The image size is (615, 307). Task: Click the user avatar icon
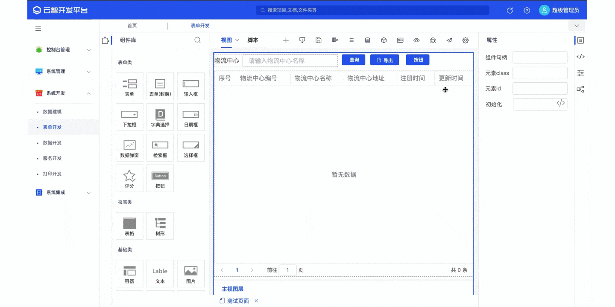544,10
